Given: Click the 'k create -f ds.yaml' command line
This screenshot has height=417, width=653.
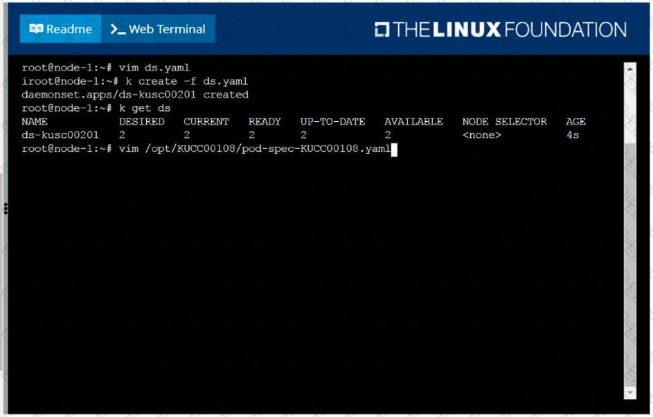Looking at the screenshot, I should click(134, 81).
